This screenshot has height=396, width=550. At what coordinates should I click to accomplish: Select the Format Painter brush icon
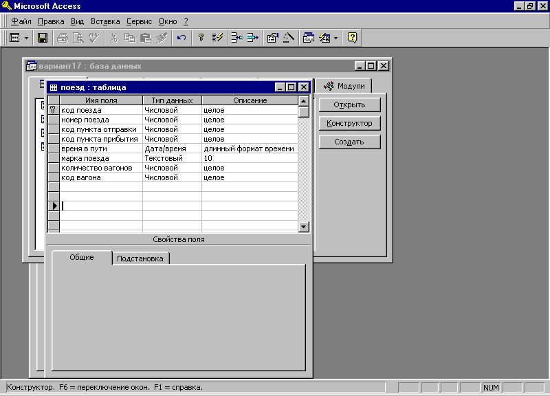[162, 38]
